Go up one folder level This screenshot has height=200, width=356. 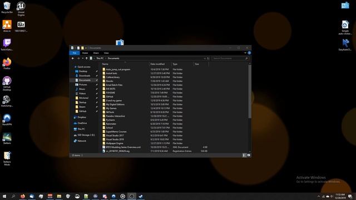coord(87,58)
